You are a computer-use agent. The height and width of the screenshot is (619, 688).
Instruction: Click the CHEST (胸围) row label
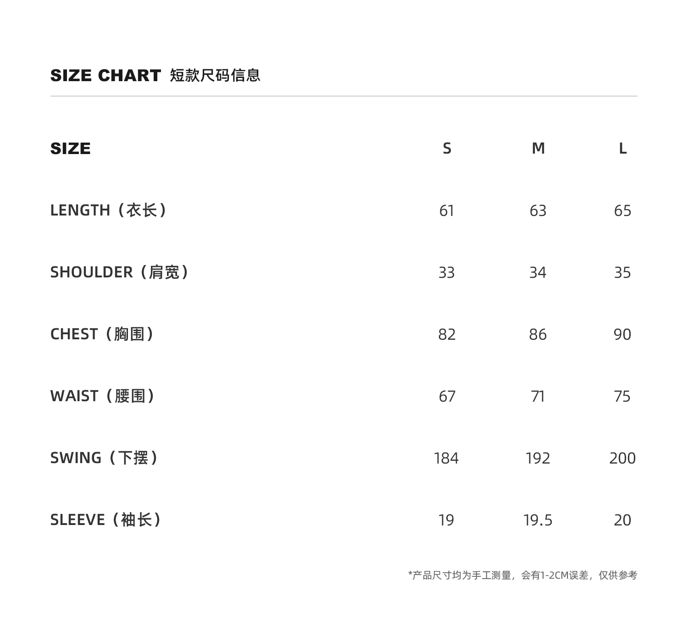tap(102, 334)
